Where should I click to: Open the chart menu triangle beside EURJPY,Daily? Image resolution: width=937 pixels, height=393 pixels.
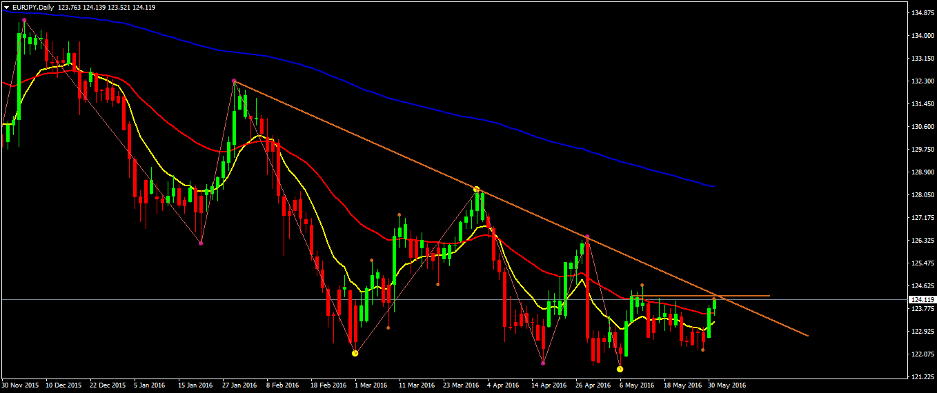point(6,7)
